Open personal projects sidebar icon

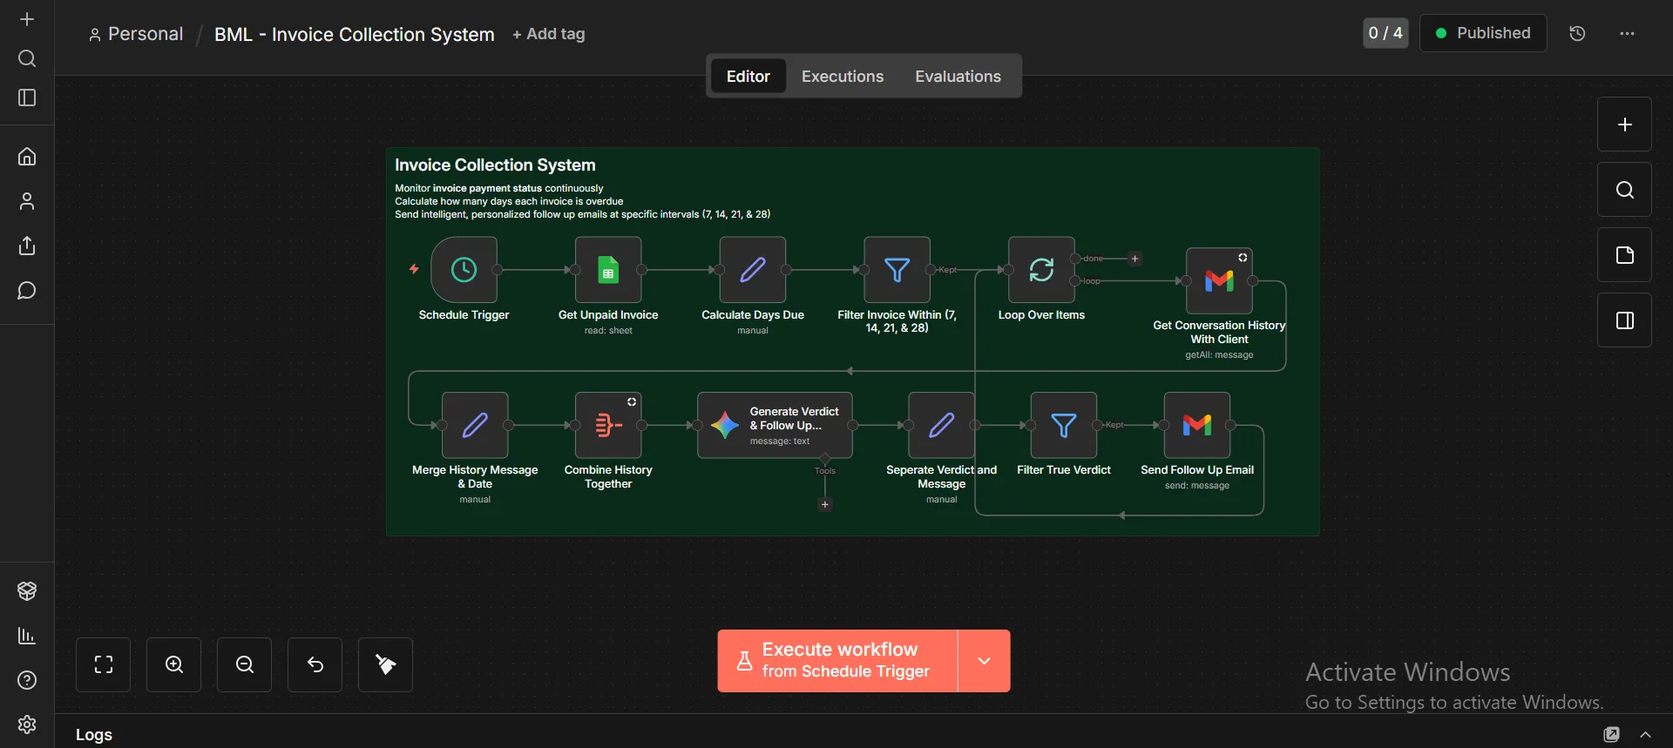[27, 201]
